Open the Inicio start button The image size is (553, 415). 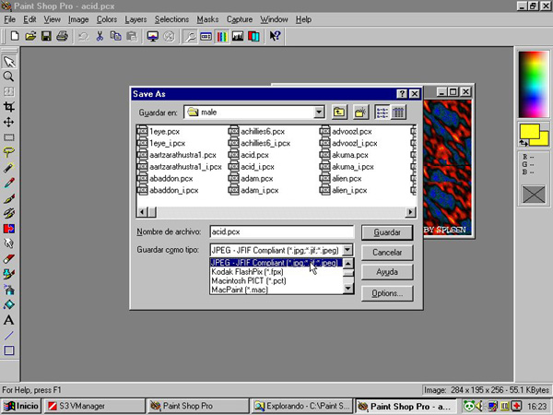point(21,406)
